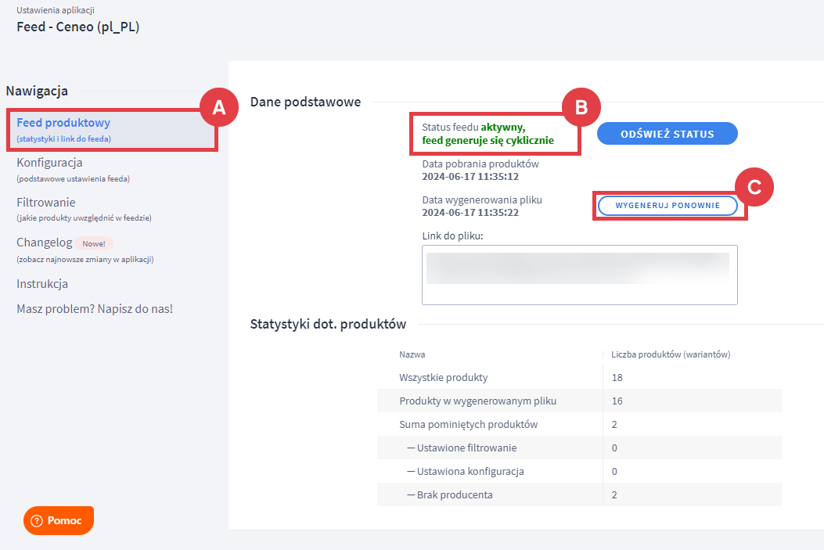Image resolution: width=824 pixels, height=550 pixels.
Task: Click the red circle marker labeled A
Action: point(219,109)
